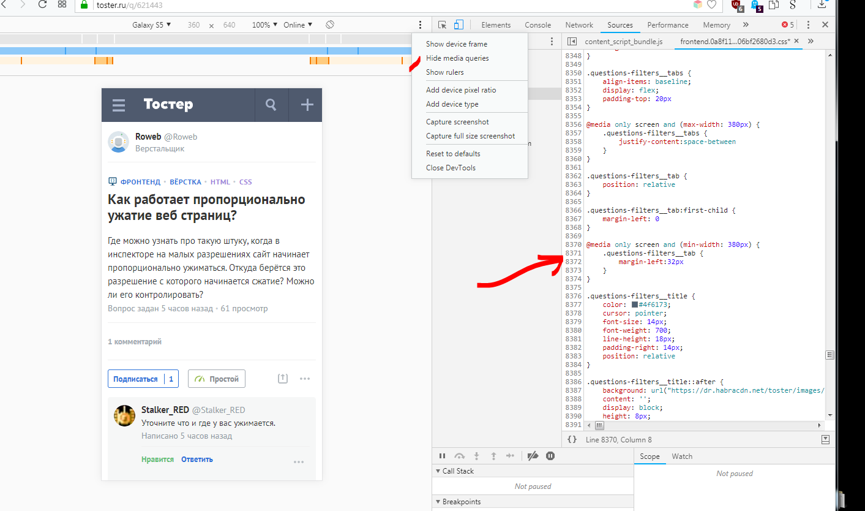
Task: Click the Нравится like link
Action: pos(157,459)
